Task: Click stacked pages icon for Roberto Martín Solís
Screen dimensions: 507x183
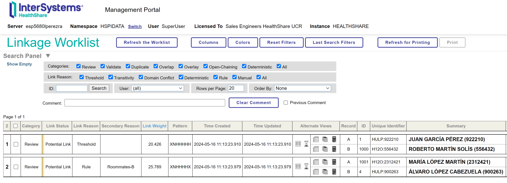Action: pos(325,149)
